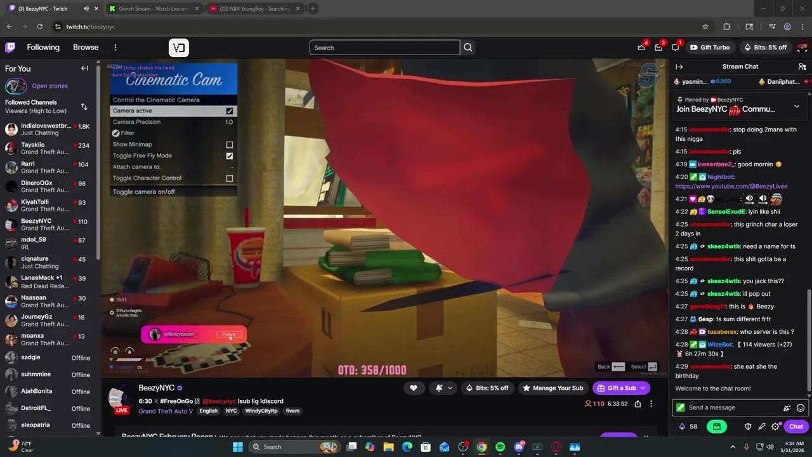
Task: Click the chat panel scrollbar
Action: (808, 341)
